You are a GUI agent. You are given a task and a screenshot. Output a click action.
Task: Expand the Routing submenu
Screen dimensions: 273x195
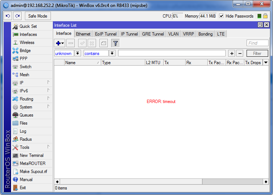click(x=32, y=99)
